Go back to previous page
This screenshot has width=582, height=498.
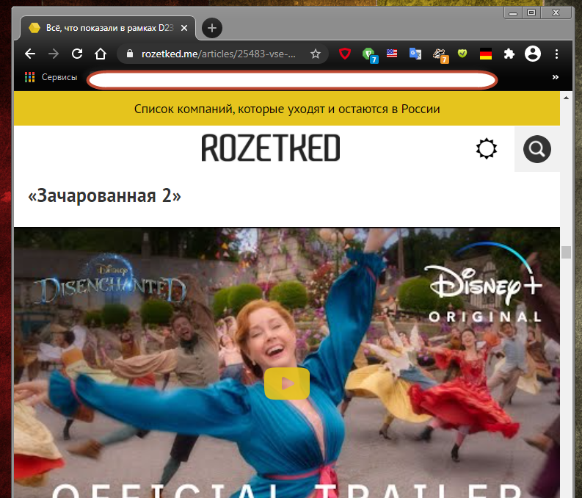[30, 54]
